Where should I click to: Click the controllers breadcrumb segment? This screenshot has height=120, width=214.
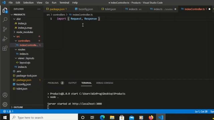click(x=59, y=15)
